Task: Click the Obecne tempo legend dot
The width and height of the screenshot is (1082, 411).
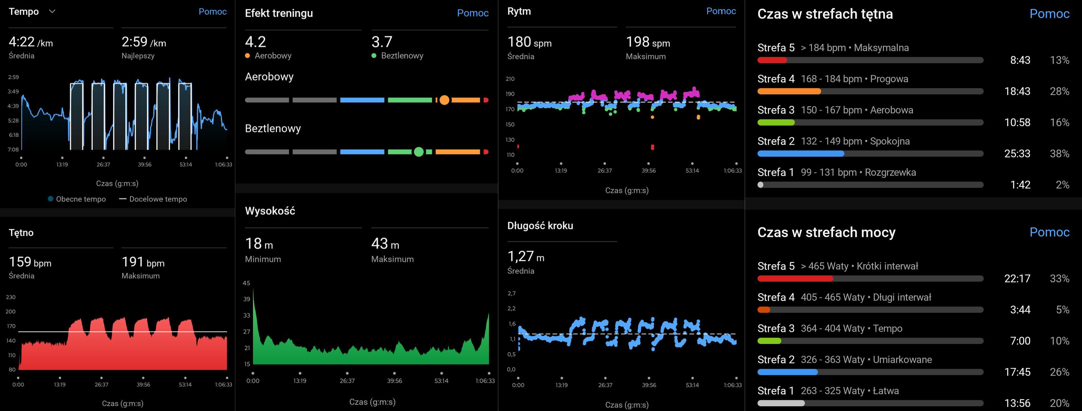Action: point(51,199)
